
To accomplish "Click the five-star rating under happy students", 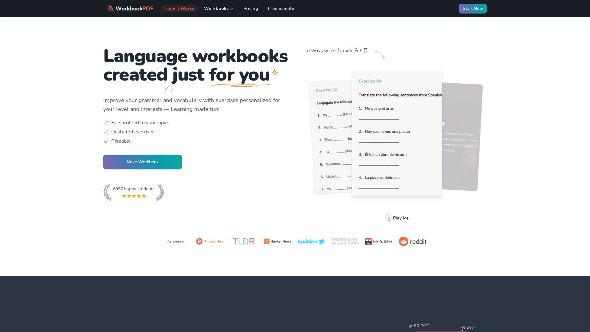I will pos(134,196).
